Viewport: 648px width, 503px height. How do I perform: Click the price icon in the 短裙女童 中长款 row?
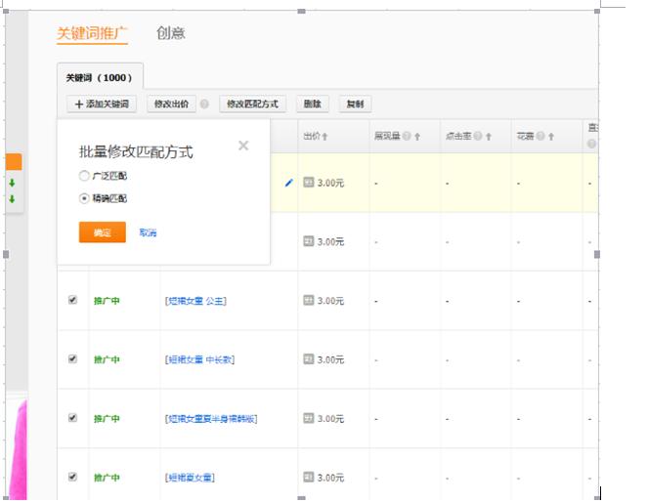pos(308,359)
